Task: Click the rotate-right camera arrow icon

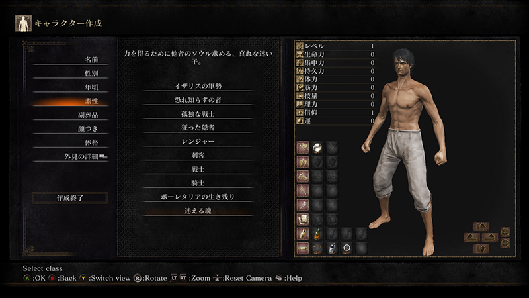Action: pyautogui.click(x=490, y=238)
